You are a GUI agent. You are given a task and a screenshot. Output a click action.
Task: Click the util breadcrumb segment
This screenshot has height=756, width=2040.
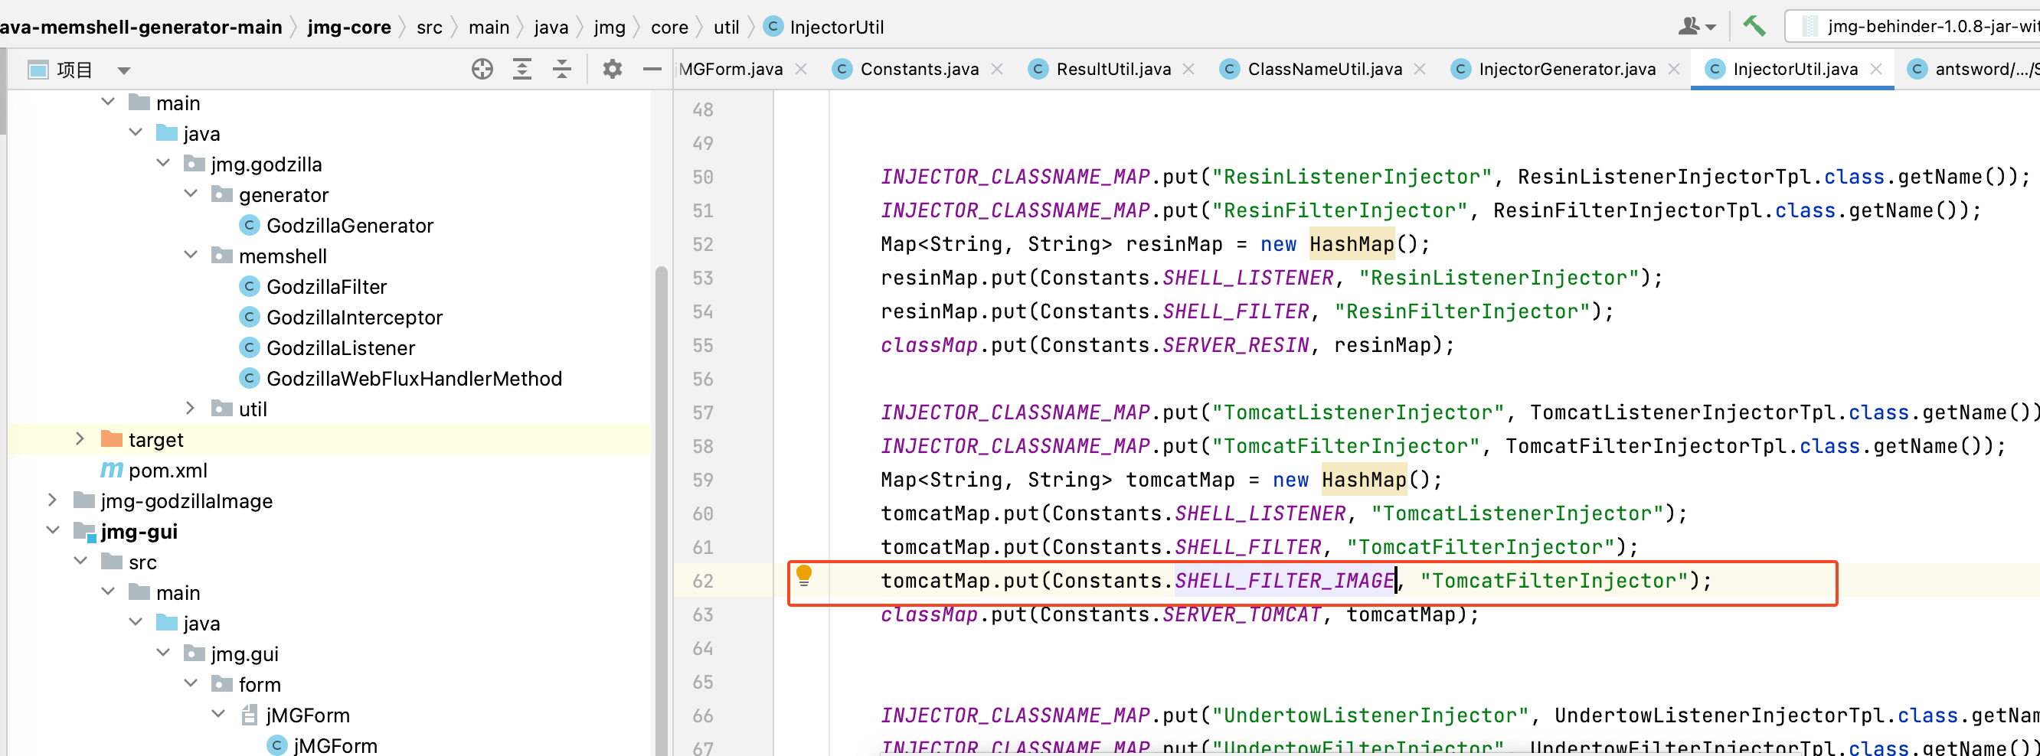725,27
